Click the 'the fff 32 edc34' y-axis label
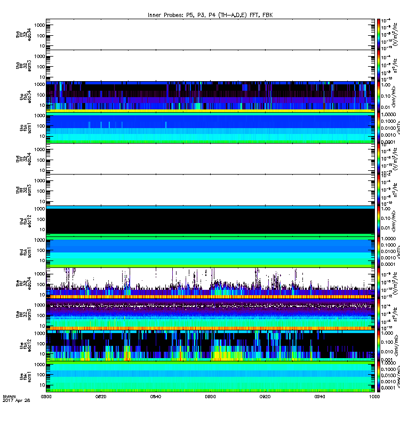The image size is (400, 427). click(23, 283)
